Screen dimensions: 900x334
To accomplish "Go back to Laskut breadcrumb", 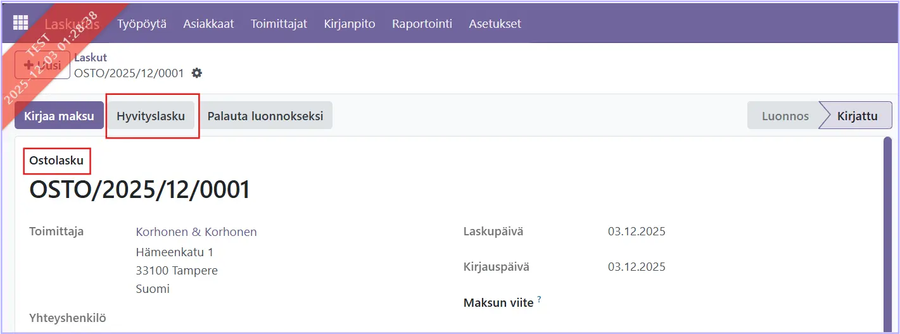I will click(x=91, y=58).
